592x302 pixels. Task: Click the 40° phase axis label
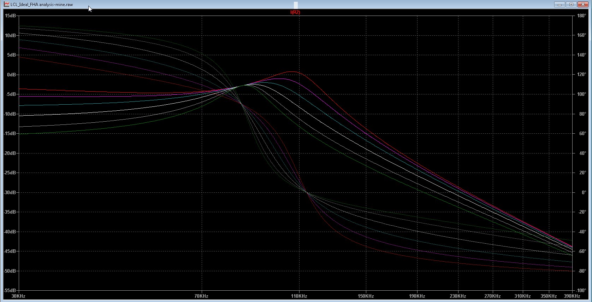tap(582, 153)
